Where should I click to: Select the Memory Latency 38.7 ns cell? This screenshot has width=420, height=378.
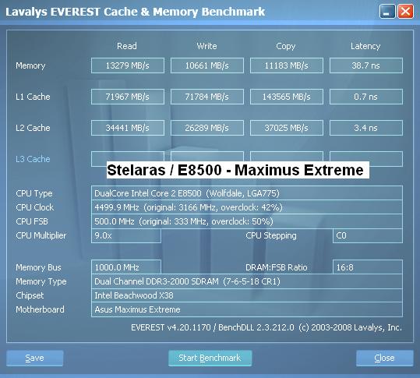click(x=366, y=65)
